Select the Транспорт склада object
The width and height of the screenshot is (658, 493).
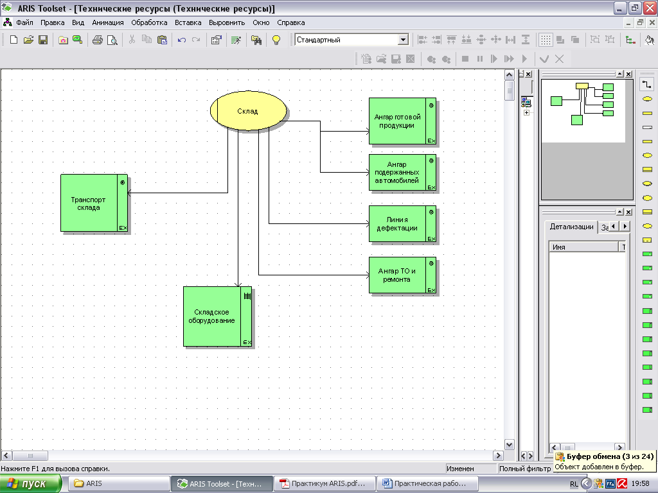(x=94, y=203)
